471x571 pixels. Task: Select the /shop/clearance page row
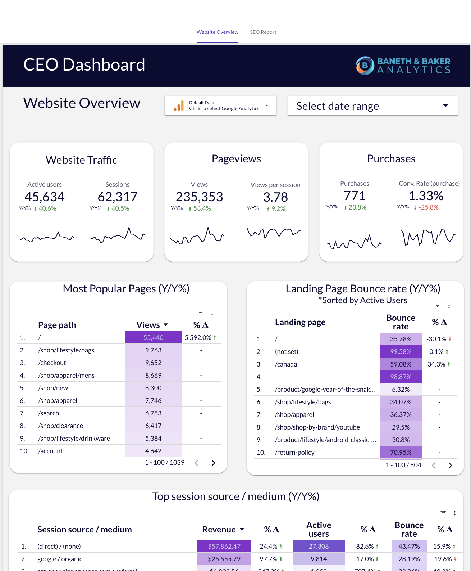tap(119, 426)
